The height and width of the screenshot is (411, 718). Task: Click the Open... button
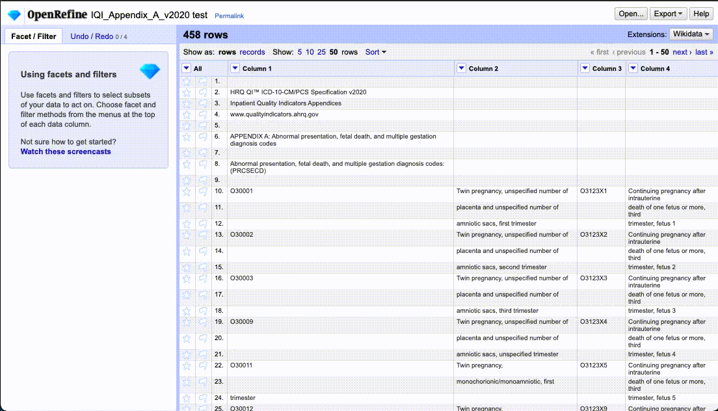click(x=631, y=14)
